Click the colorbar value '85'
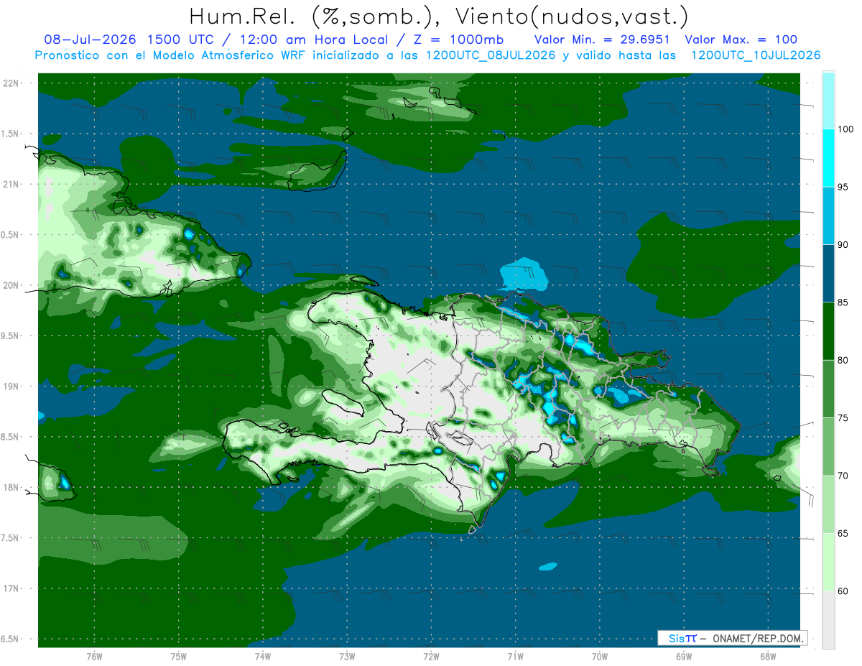 844,302
